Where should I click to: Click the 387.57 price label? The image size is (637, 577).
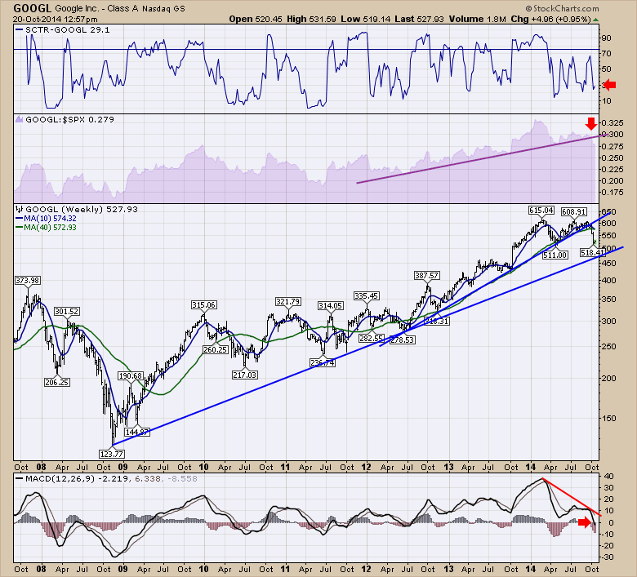[x=426, y=276]
